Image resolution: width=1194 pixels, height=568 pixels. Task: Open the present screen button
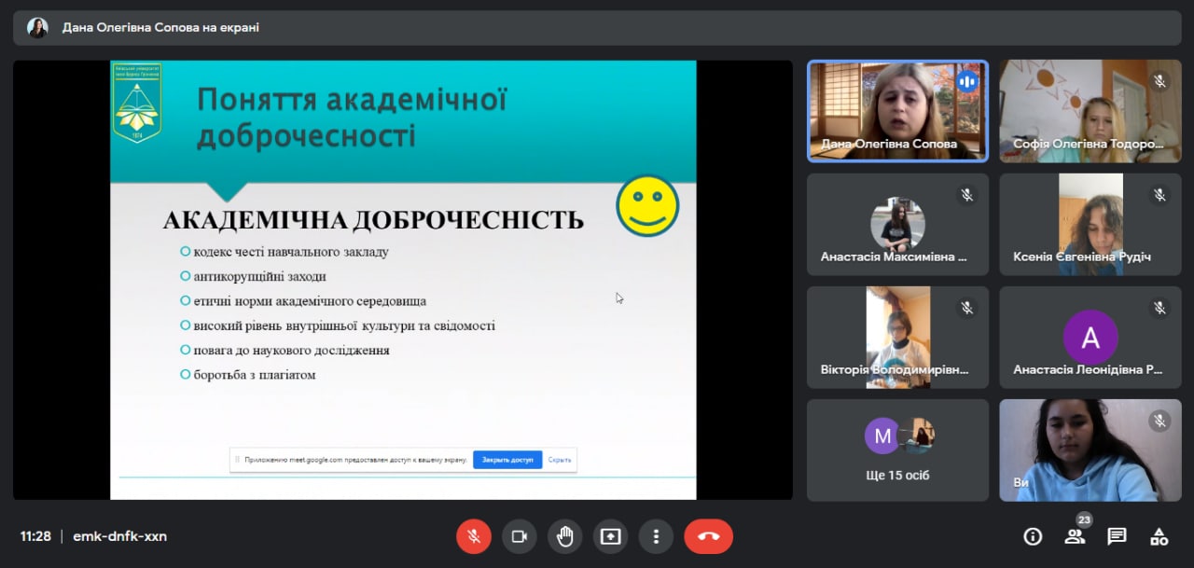[x=611, y=536]
